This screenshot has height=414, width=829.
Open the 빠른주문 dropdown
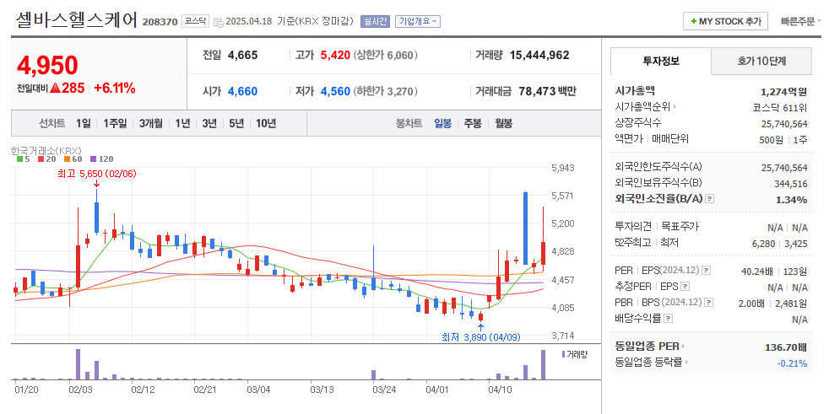tap(801, 22)
